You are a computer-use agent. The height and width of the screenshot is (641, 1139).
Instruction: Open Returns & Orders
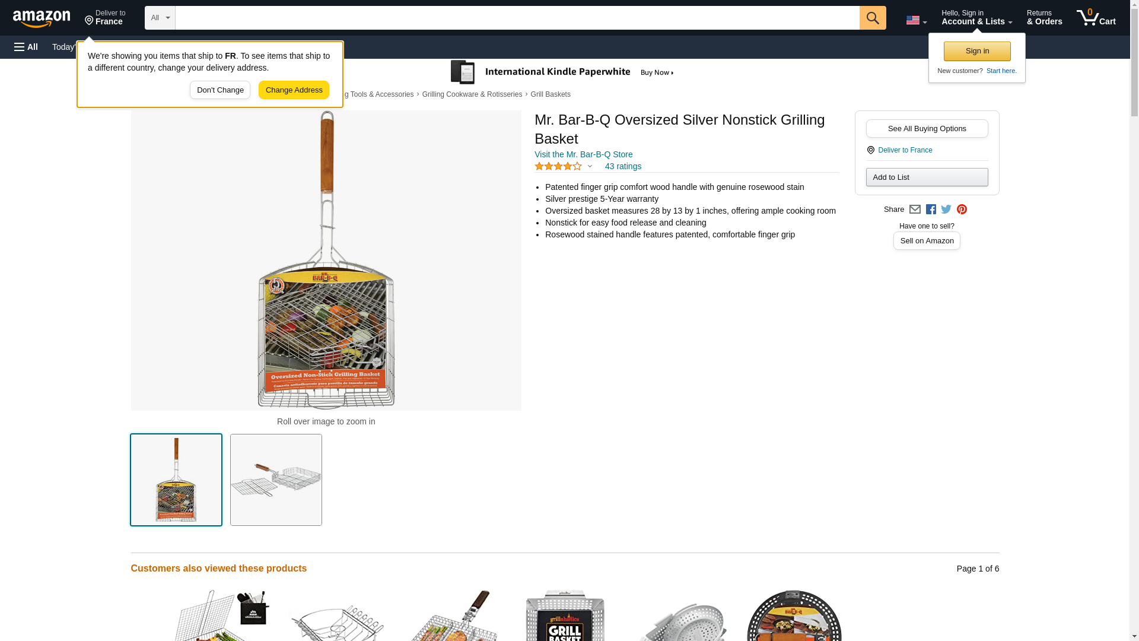point(1044,18)
